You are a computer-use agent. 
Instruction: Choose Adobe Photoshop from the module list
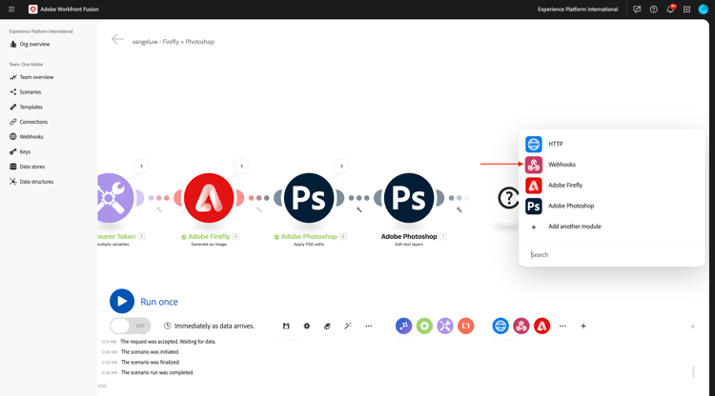(x=611, y=206)
